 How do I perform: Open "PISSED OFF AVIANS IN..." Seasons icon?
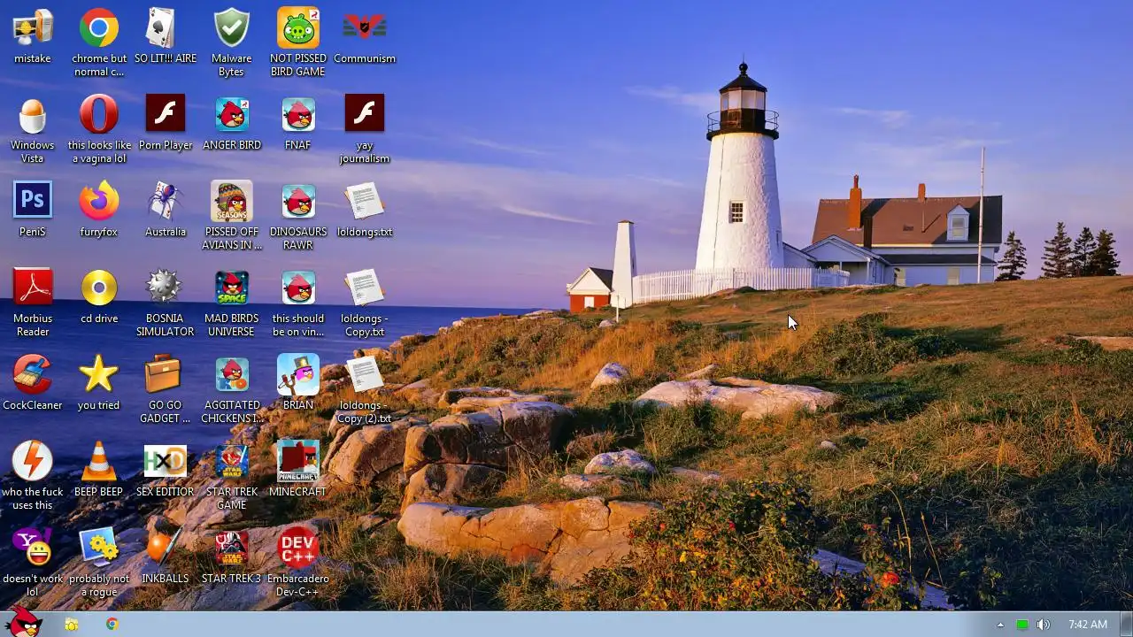(232, 202)
